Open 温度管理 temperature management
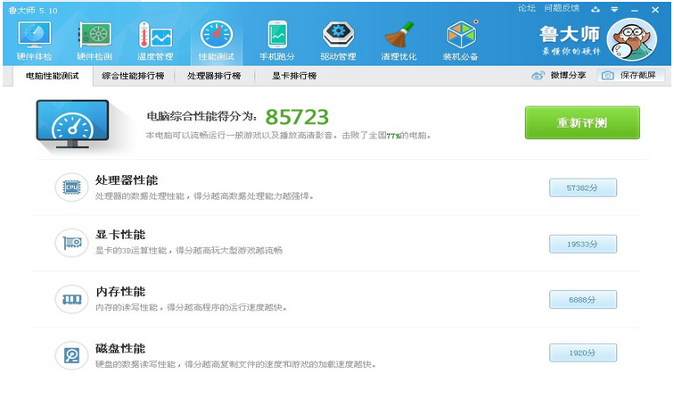 155,41
